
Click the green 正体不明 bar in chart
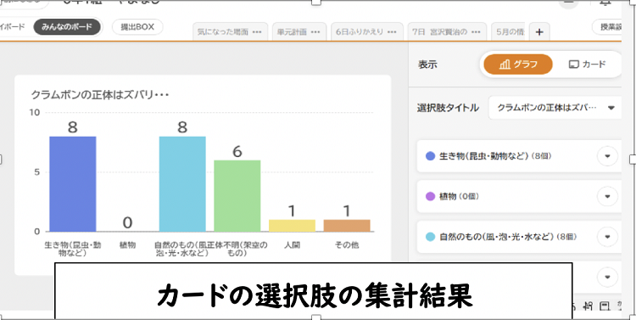click(237, 196)
